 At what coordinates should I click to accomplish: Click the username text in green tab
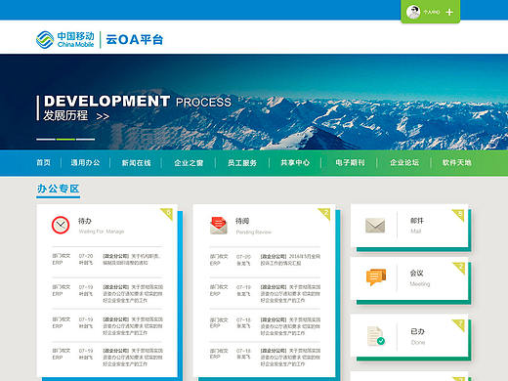click(x=432, y=13)
